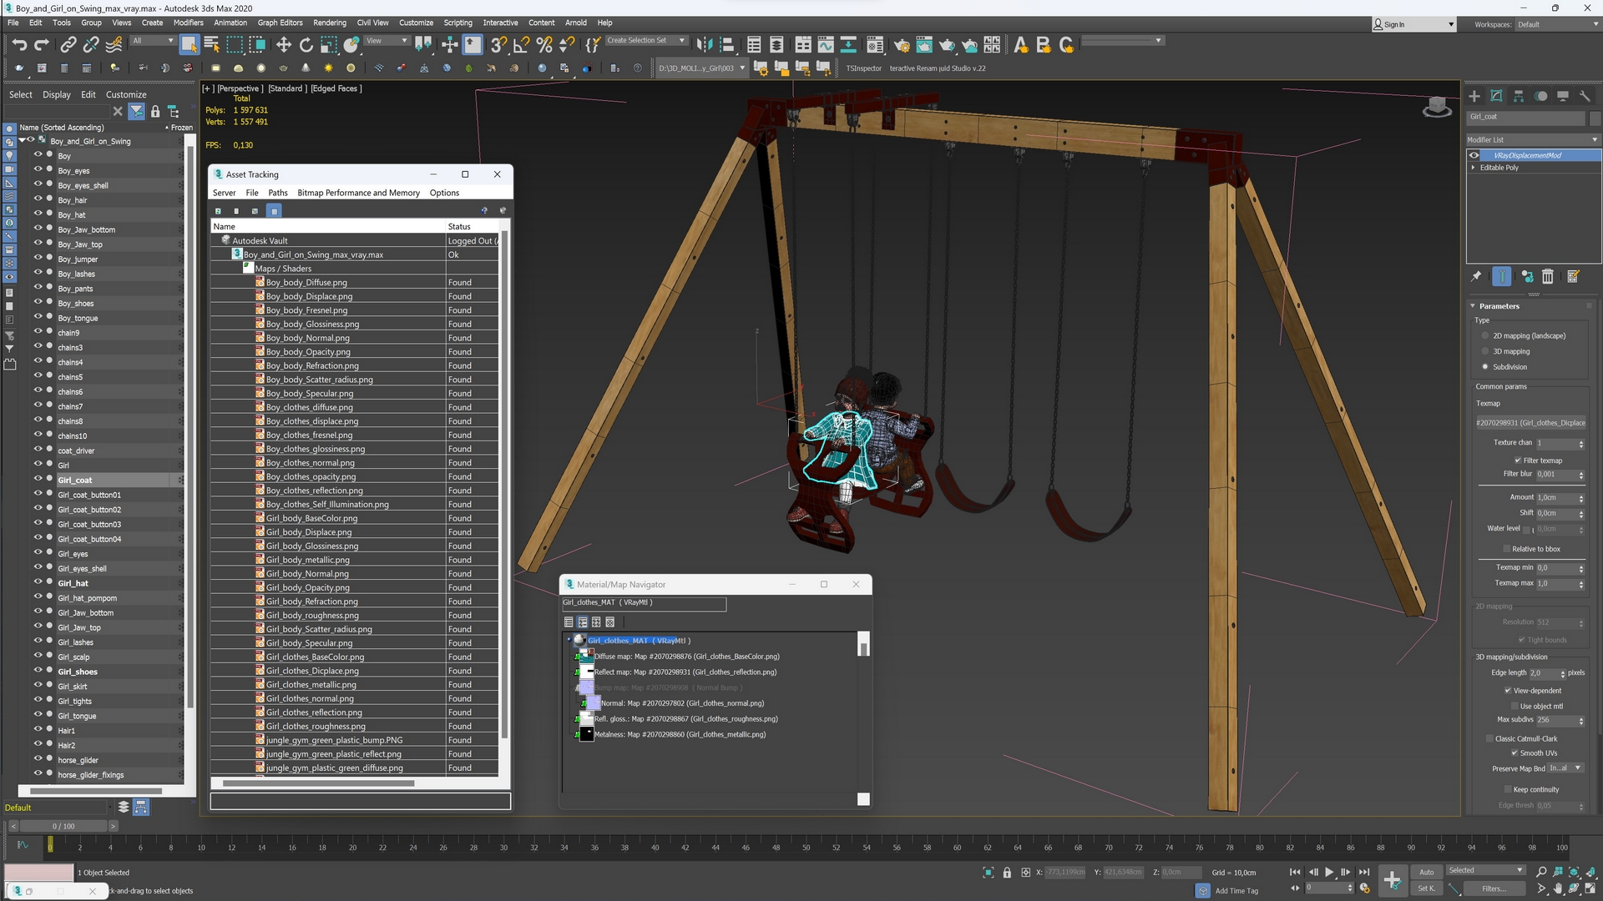
Task: Open the Modifier List dropdown
Action: (x=1533, y=139)
